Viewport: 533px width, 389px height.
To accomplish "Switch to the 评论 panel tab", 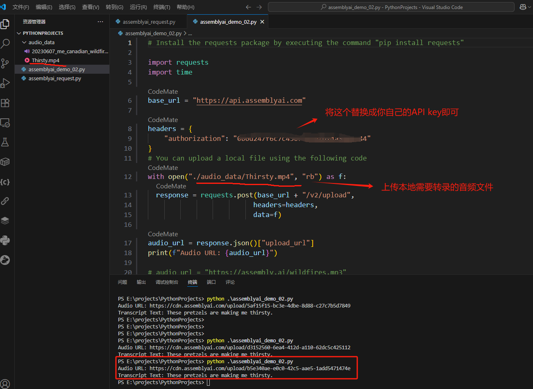I will point(230,282).
